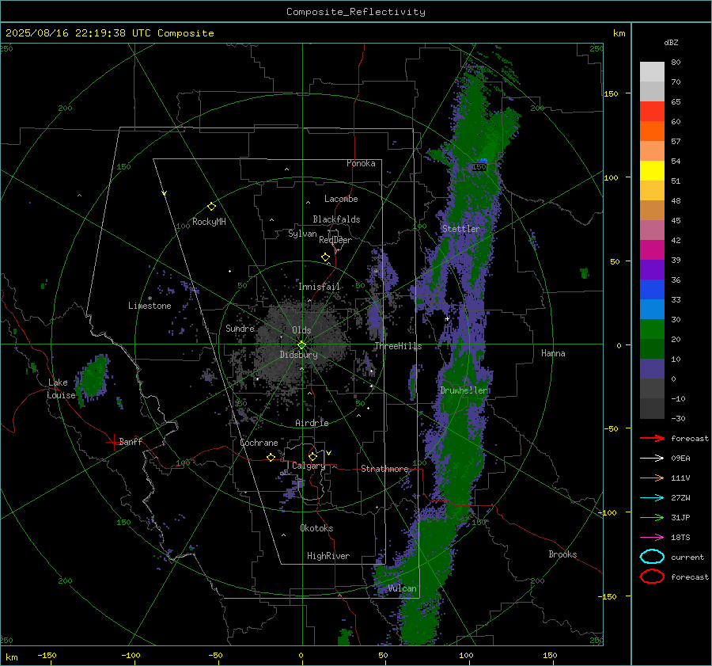This screenshot has width=712, height=666.
Task: Select the red swatch in dBZ legend
Action: (x=652, y=112)
